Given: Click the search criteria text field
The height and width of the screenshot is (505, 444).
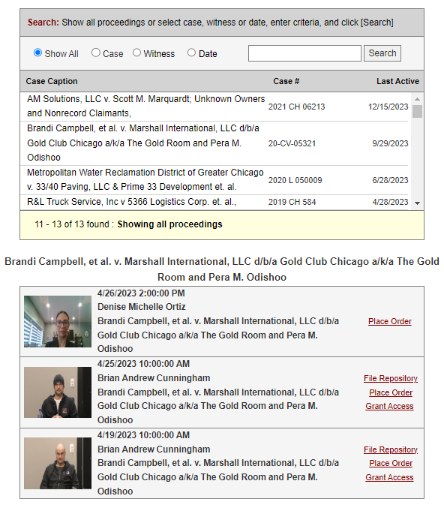Looking at the screenshot, I should pyautogui.click(x=304, y=53).
